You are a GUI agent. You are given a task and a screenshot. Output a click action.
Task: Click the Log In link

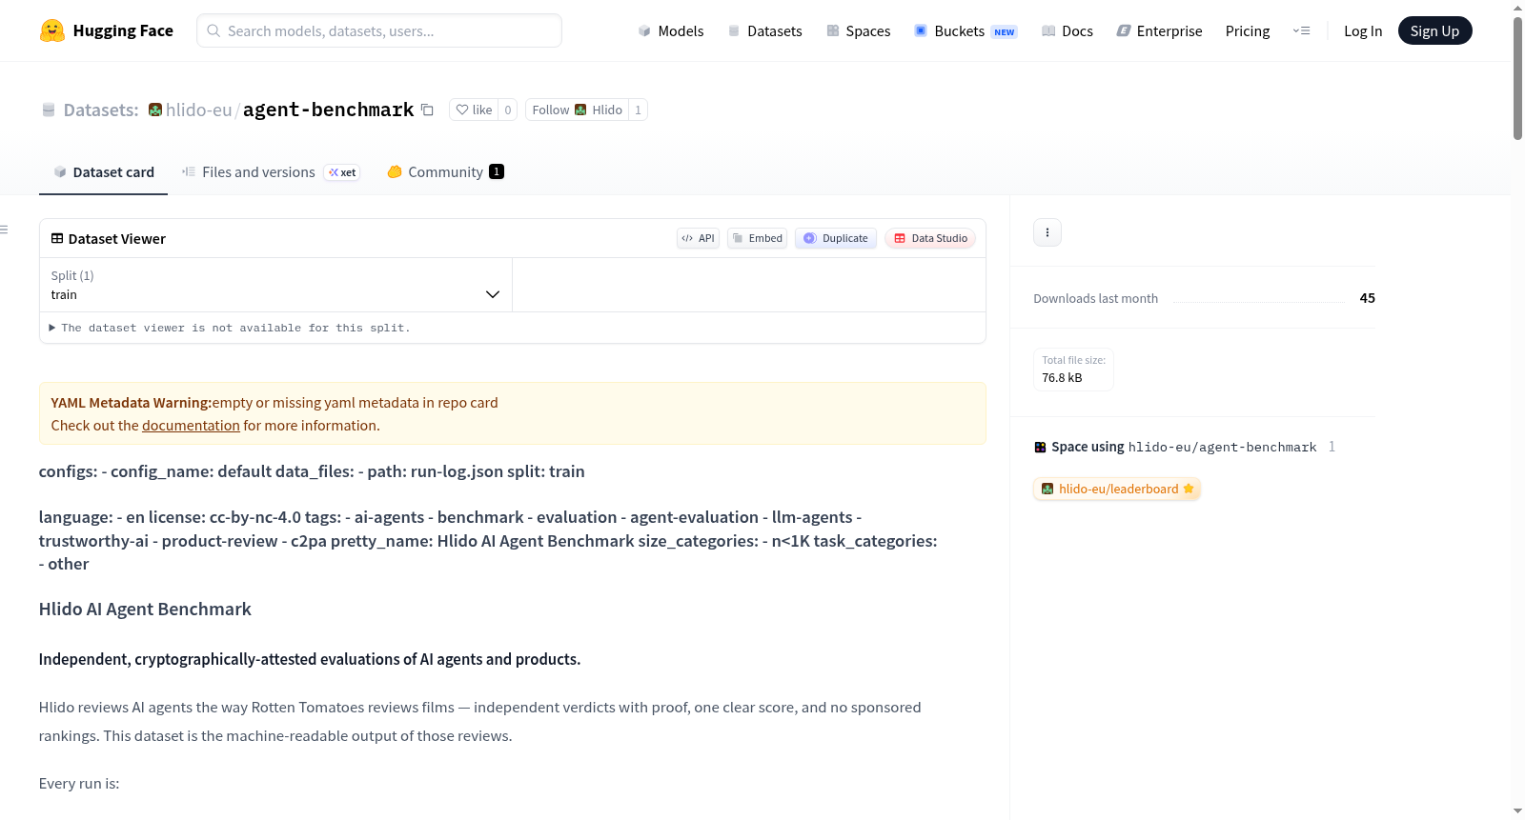pos(1363,31)
